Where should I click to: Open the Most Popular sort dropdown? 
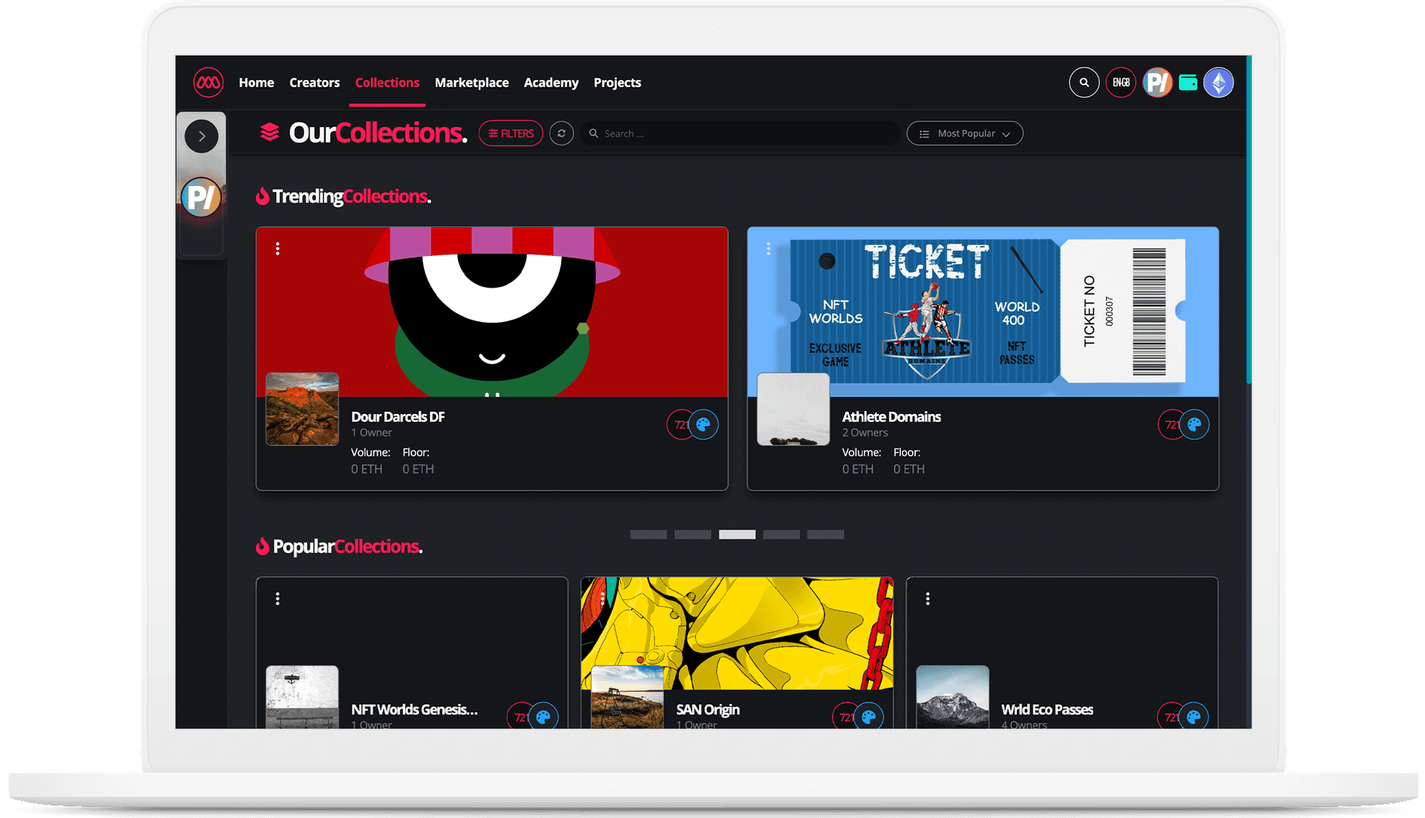pyautogui.click(x=965, y=134)
